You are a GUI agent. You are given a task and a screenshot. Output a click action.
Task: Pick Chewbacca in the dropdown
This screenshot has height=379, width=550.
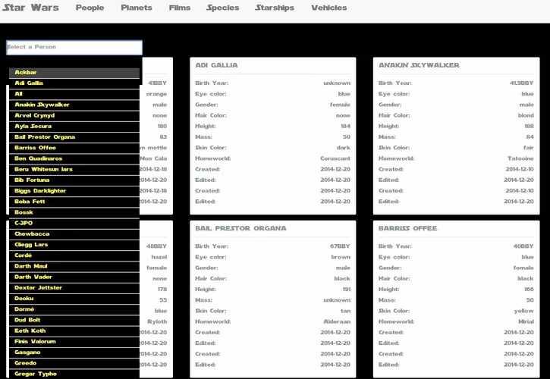[74, 234]
